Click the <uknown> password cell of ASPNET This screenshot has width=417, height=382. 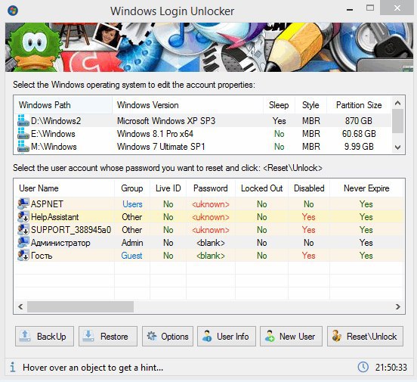pyautogui.click(x=211, y=204)
